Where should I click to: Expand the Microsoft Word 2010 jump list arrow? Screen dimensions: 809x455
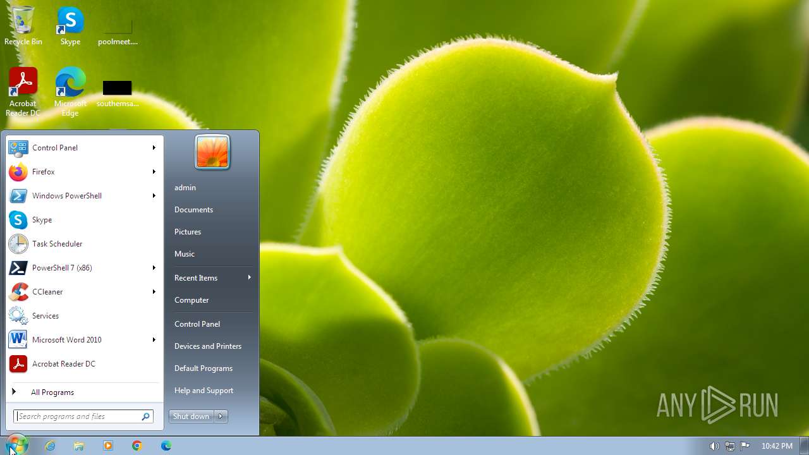[154, 340]
